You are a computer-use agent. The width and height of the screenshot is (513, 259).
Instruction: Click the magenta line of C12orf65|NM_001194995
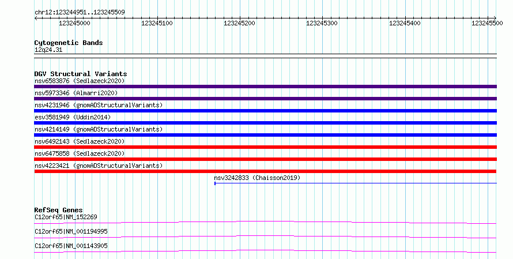click(265, 237)
